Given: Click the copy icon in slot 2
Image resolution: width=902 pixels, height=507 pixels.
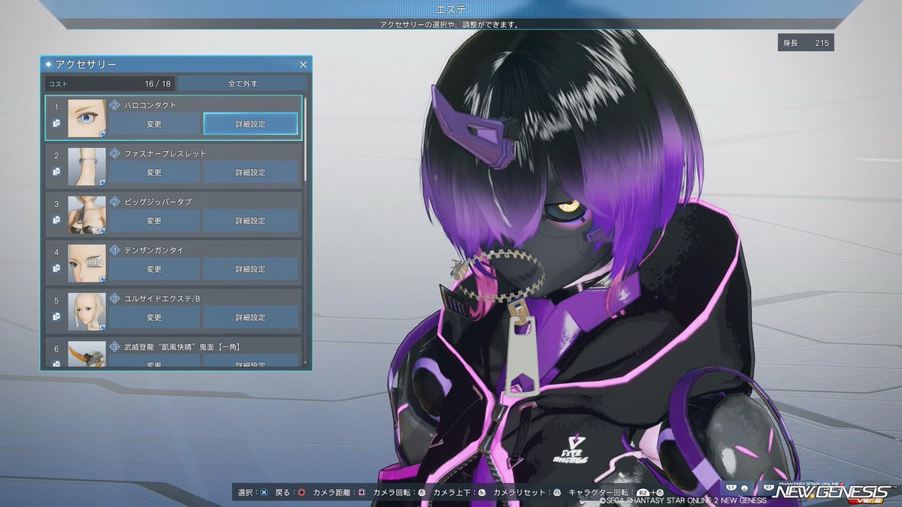Looking at the screenshot, I should tap(56, 171).
